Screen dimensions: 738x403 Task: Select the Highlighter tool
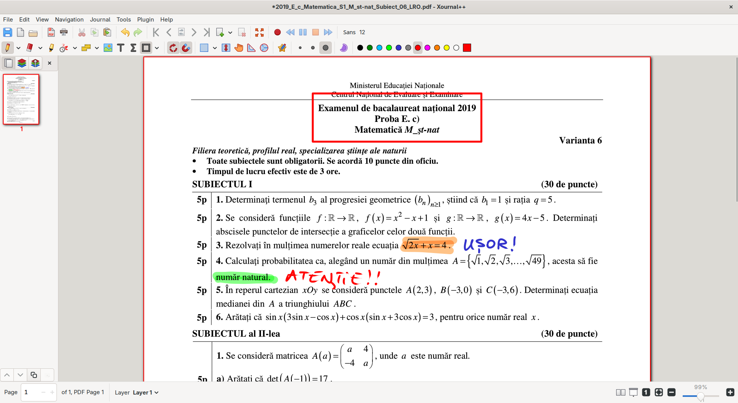pos(52,48)
